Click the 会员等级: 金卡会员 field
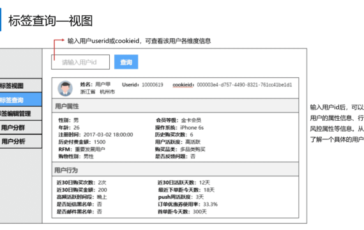 179,120
